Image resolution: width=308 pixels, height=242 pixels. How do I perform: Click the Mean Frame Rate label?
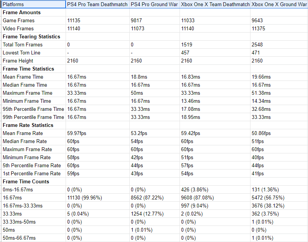click(x=23, y=133)
